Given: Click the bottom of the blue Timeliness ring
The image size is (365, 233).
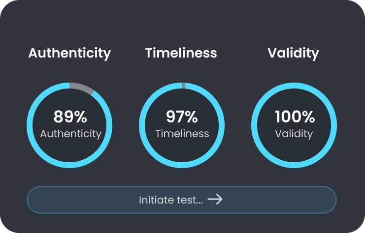Looking at the screenshot, I should [x=182, y=165].
